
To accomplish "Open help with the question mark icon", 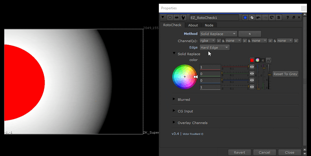I will click(288, 17).
